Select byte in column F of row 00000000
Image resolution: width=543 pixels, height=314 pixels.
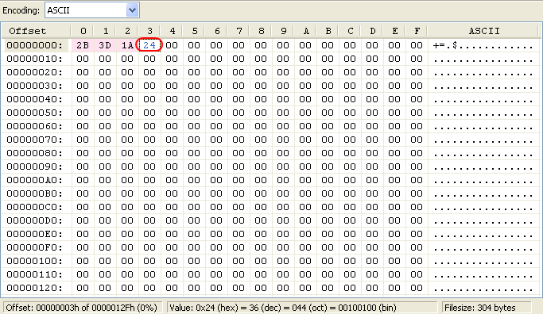point(417,45)
